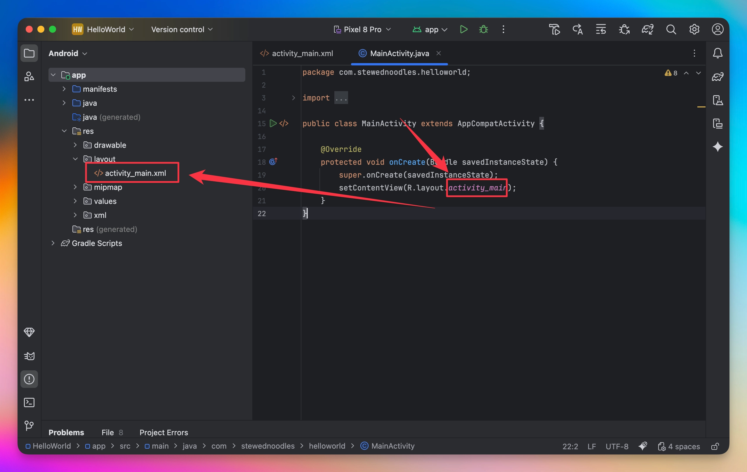The height and width of the screenshot is (472, 747).
Task: Run the app with the green play button
Action: click(463, 29)
